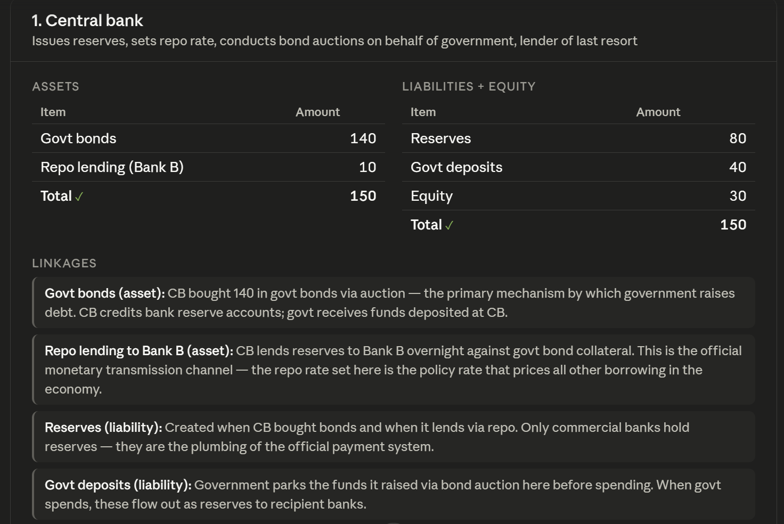Select the Equity row
Screen dimensions: 784x524
coord(578,196)
